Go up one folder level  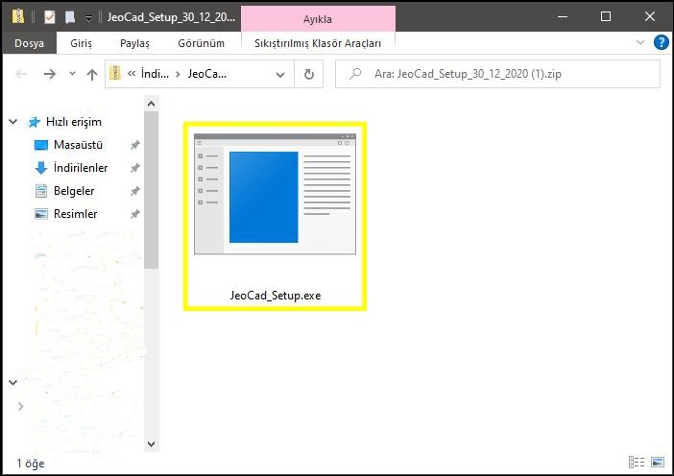tap(91, 74)
